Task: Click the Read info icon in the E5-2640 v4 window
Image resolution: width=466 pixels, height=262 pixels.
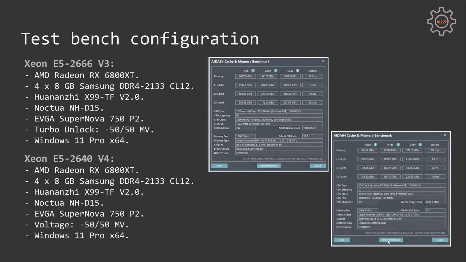Action: 253,71
